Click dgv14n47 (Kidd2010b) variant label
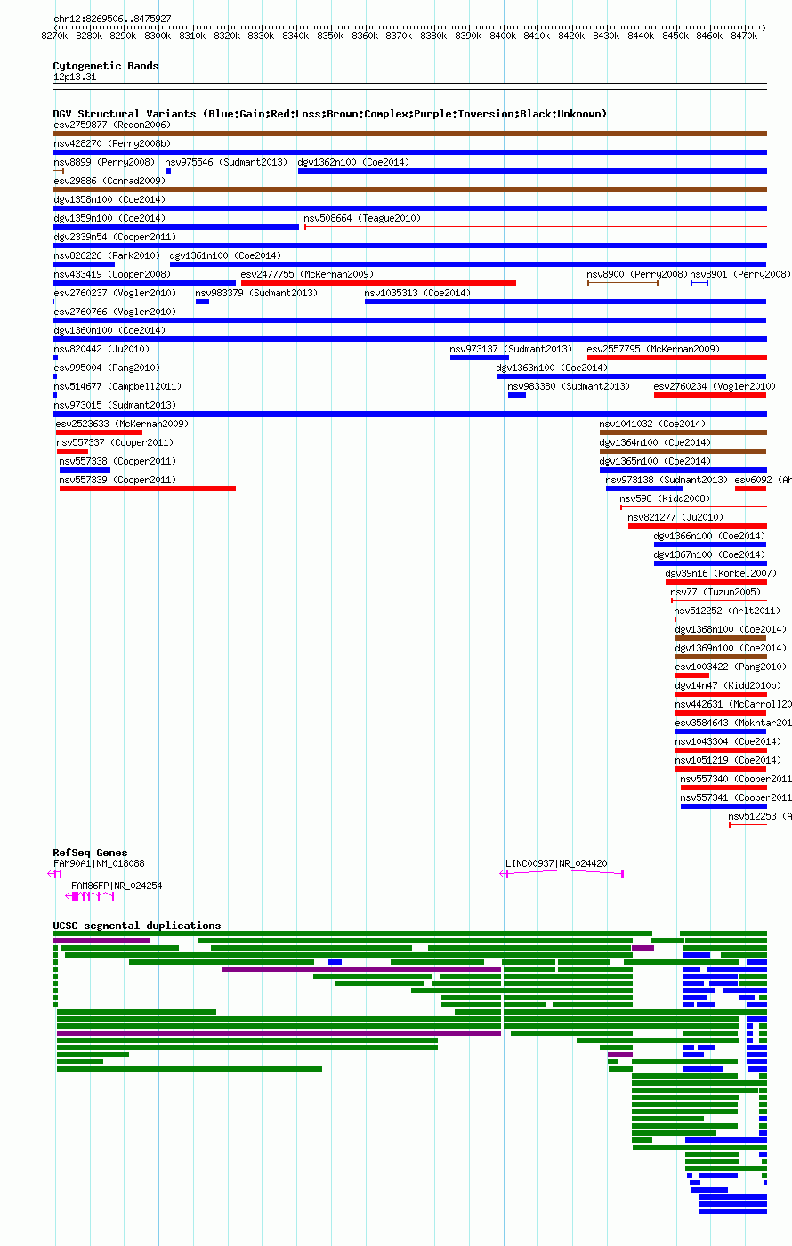The height and width of the screenshot is (1246, 792). tap(729, 686)
